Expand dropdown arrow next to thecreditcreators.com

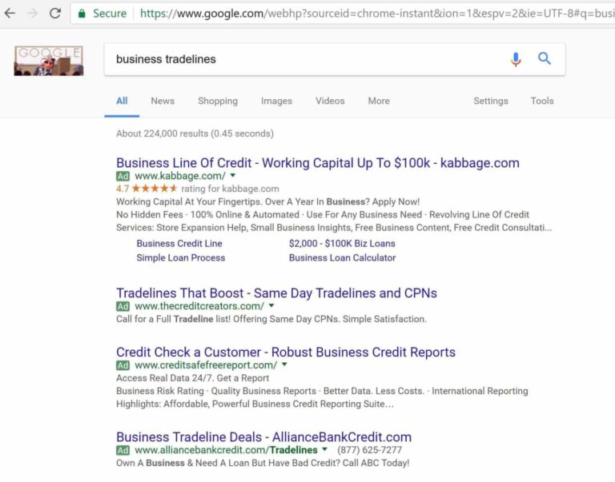point(271,305)
